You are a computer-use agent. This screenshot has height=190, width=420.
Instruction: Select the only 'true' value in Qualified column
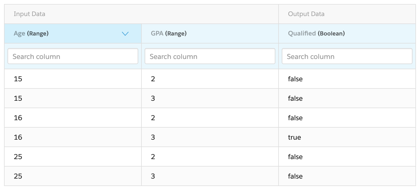[x=294, y=137]
